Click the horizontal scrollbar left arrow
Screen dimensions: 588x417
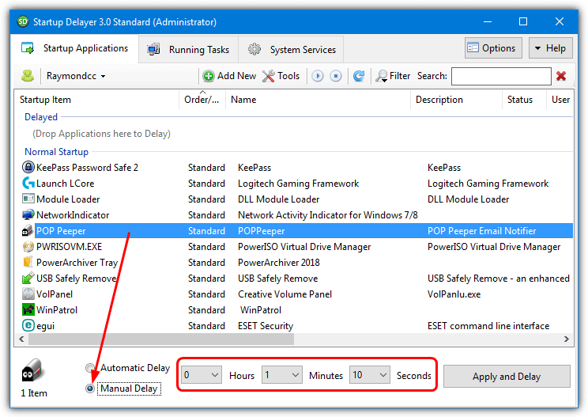pyautogui.click(x=22, y=339)
